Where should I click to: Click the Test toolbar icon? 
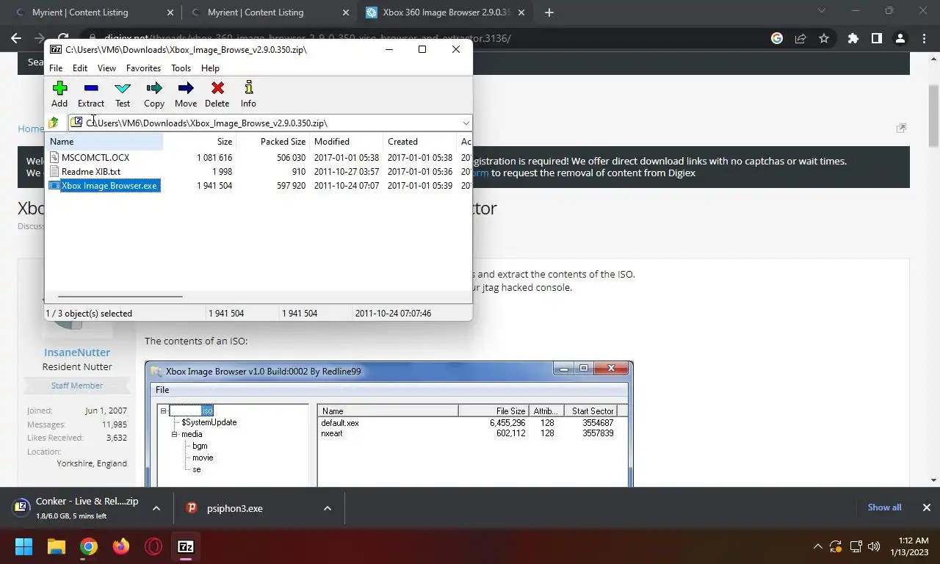123,94
